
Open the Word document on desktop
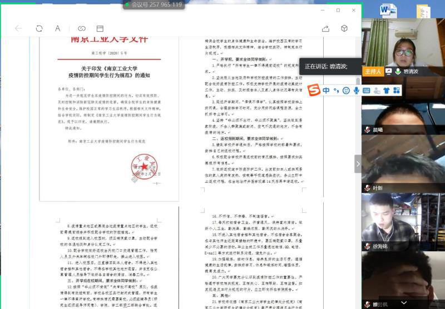(x=388, y=11)
